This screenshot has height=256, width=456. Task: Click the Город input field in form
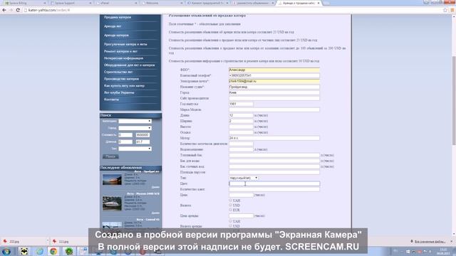point(274,92)
